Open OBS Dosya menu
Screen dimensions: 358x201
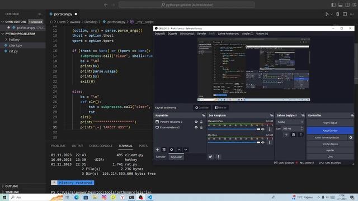pyautogui.click(x=159, y=33)
